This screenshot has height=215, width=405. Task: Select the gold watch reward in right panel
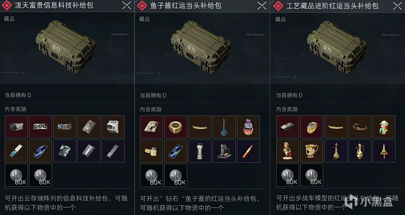pos(312,127)
